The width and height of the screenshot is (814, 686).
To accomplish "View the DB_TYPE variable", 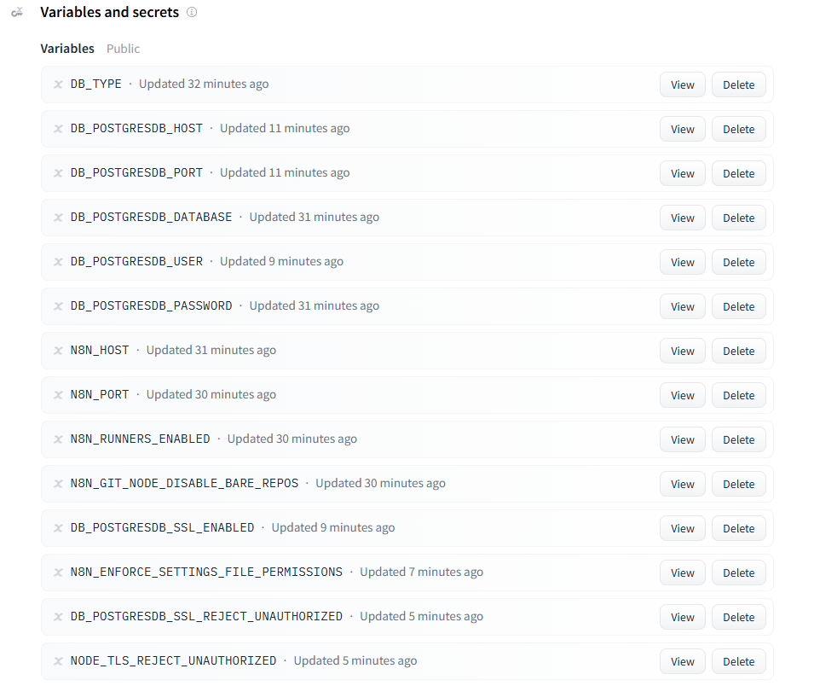I will (682, 84).
